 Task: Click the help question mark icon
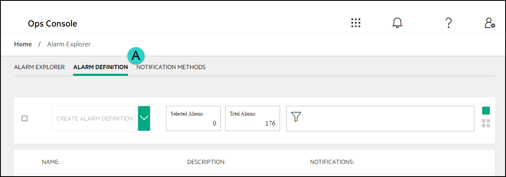(x=449, y=23)
